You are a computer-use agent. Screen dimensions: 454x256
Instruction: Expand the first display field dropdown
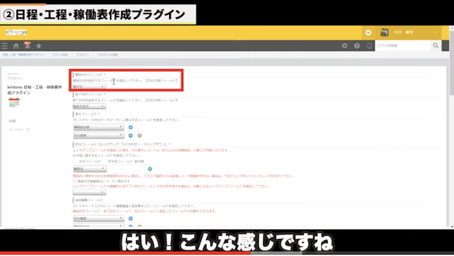[x=99, y=127]
